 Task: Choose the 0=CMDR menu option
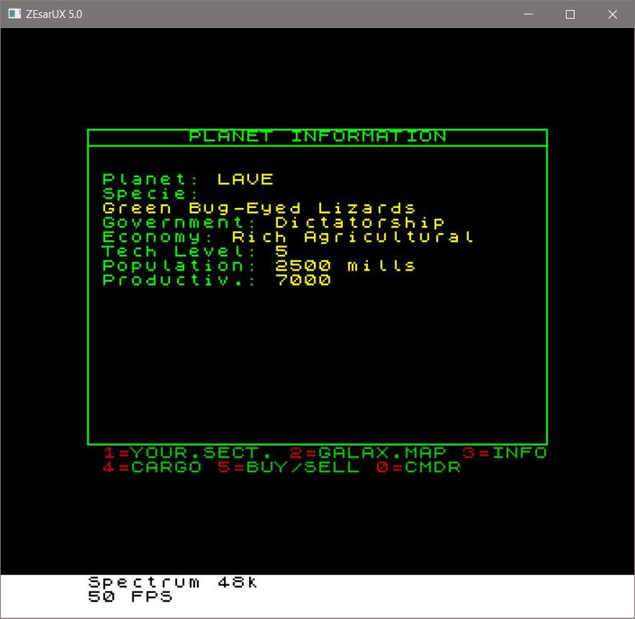[x=418, y=467]
